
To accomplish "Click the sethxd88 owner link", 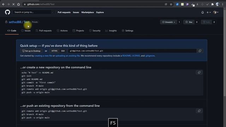I will click(15, 22).
